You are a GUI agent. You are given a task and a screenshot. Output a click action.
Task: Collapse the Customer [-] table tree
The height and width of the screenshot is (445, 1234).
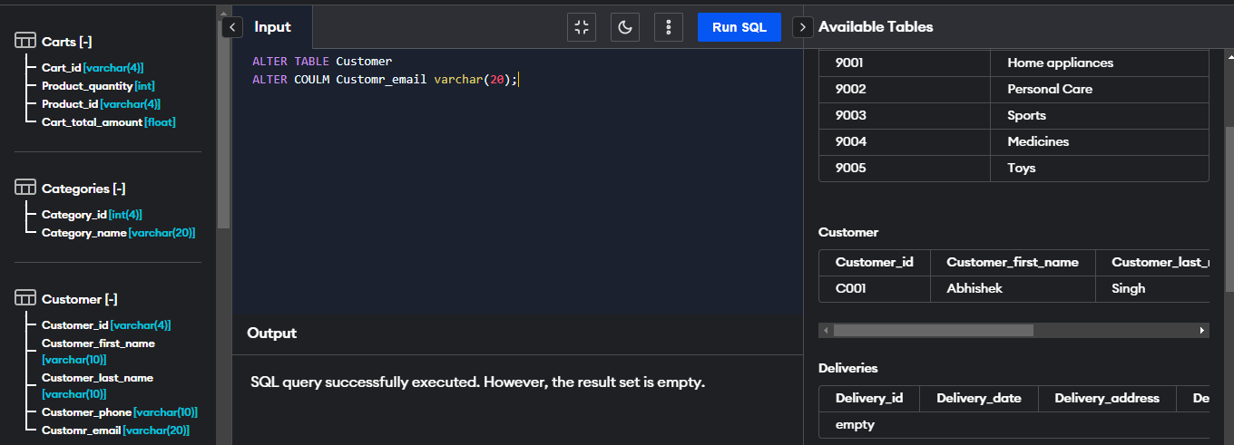point(80,299)
